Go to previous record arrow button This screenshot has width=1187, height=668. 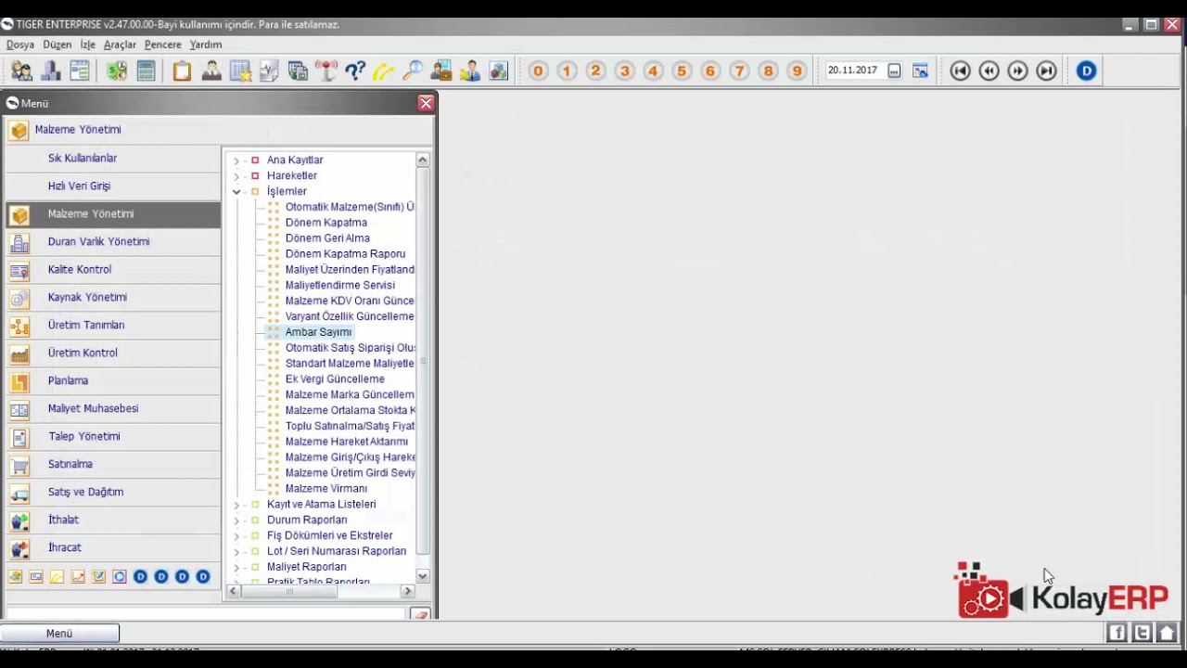click(989, 71)
